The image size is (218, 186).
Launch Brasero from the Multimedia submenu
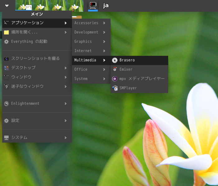(x=139, y=60)
